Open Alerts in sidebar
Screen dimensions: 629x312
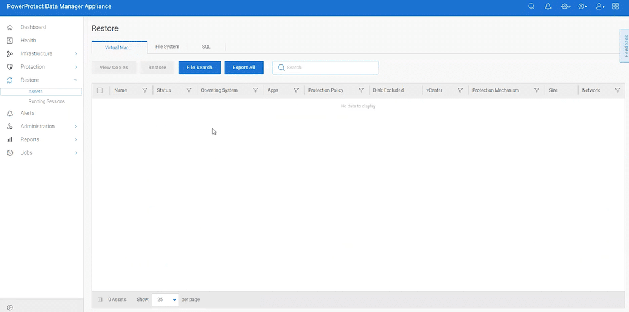tap(27, 113)
